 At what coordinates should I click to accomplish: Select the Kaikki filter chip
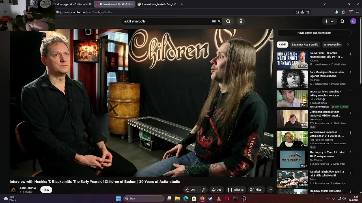click(x=282, y=45)
